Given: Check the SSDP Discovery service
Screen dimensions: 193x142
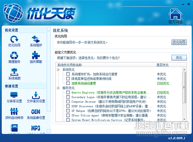Looking at the screenshot, I should [68, 106].
